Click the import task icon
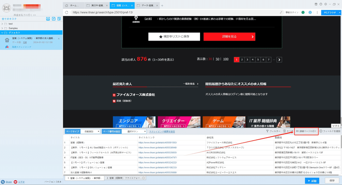This screenshot has width=342, height=185. click(48, 19)
